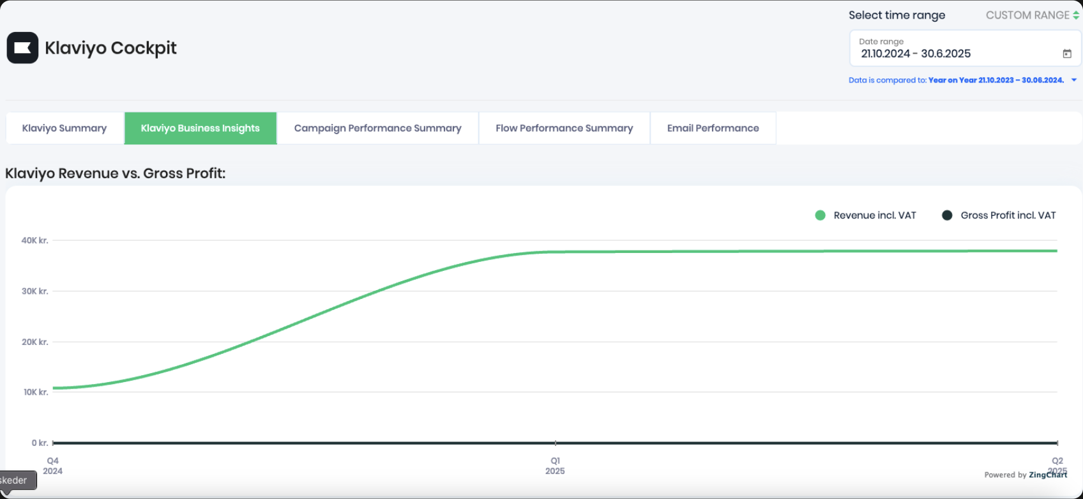Click the dark Gross Profit legend dot
The height and width of the screenshot is (499, 1083).
pos(947,215)
